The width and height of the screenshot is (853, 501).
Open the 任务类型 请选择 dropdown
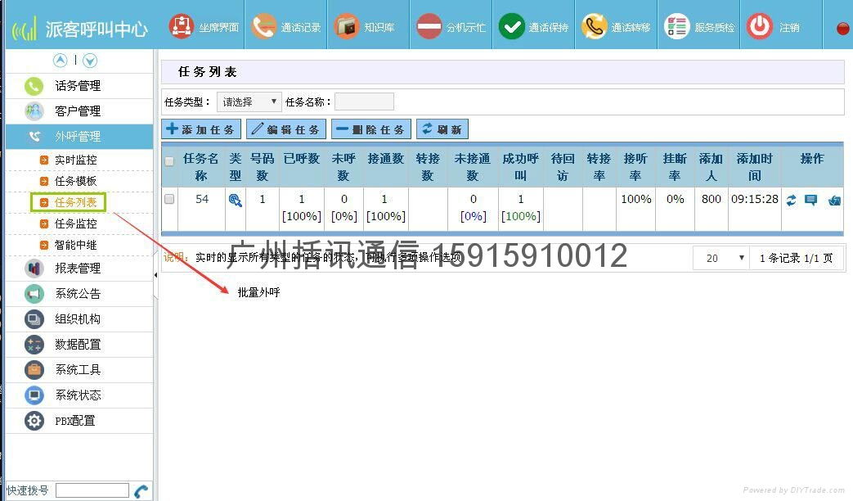[x=249, y=102]
